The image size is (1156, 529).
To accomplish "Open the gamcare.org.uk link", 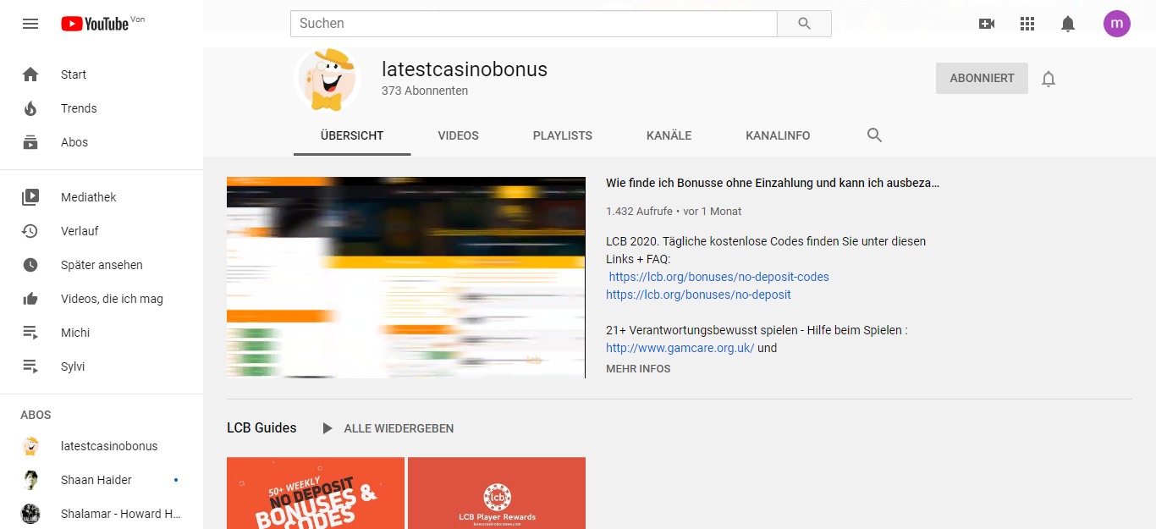I will tap(680, 348).
